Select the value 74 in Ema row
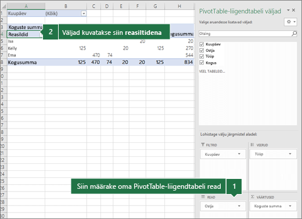The height and width of the screenshot is (219, 302). [x=110, y=55]
